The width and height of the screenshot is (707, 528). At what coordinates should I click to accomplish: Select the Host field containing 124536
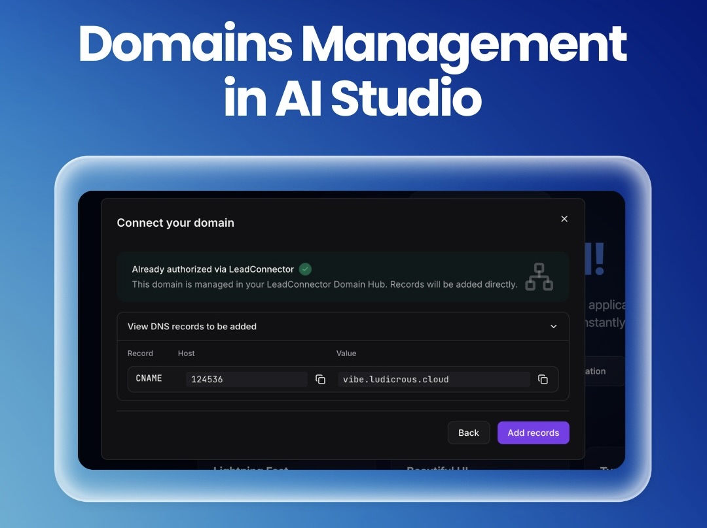pyautogui.click(x=247, y=379)
